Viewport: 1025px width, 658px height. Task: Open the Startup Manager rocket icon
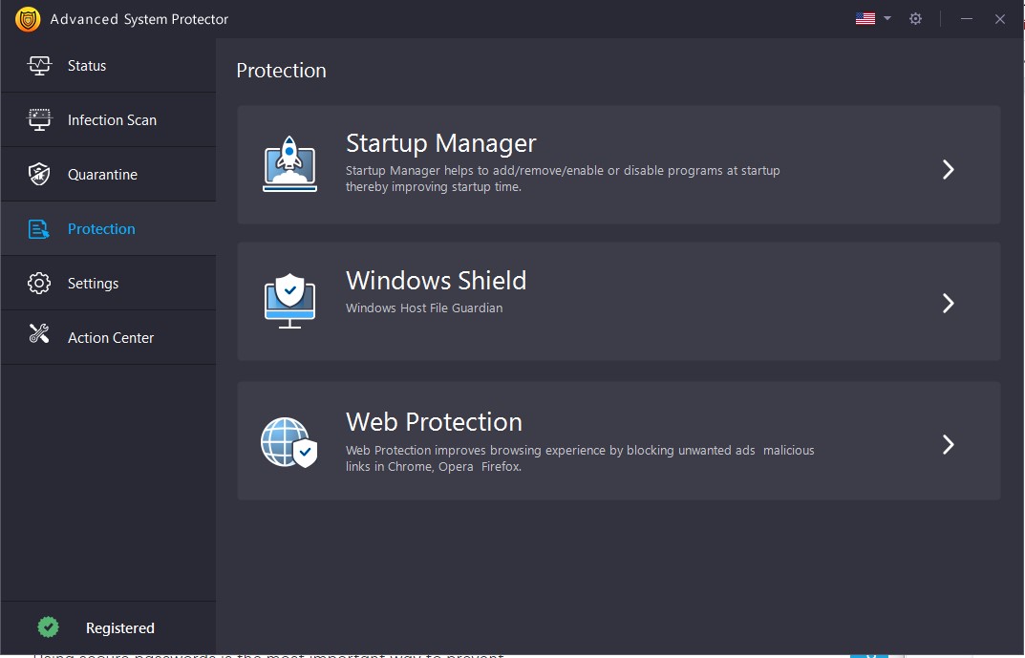click(x=288, y=164)
